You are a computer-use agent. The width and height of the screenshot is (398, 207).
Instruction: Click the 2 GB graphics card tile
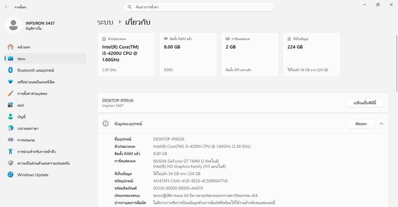(x=250, y=55)
